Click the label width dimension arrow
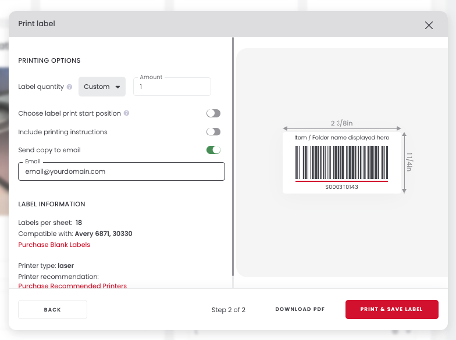This screenshot has height=340, width=456. click(x=341, y=128)
